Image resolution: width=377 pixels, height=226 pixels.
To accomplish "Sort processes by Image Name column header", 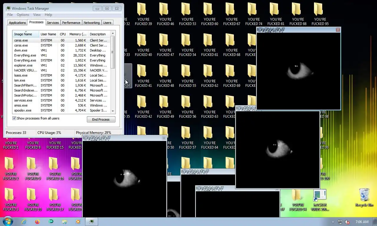I will click(x=26, y=34).
